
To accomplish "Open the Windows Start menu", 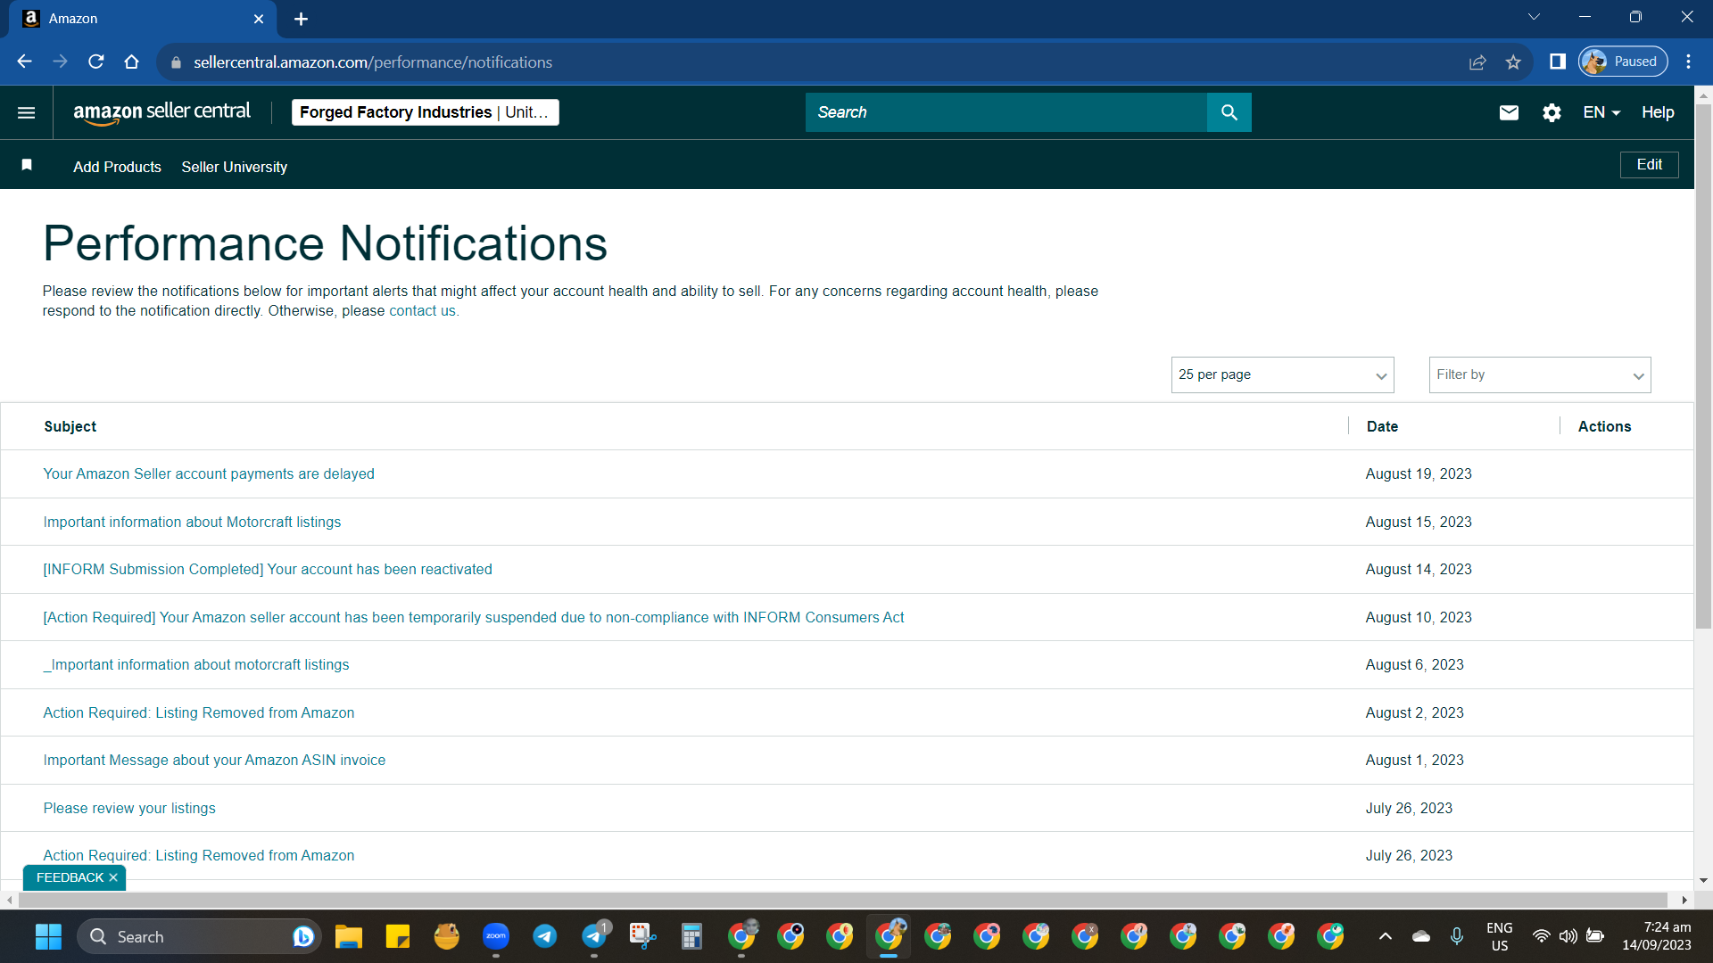I will pyautogui.click(x=48, y=936).
